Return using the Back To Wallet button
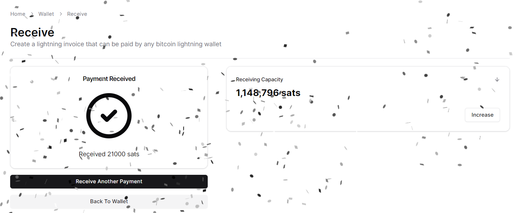The width and height of the screenshot is (520, 213). click(109, 201)
